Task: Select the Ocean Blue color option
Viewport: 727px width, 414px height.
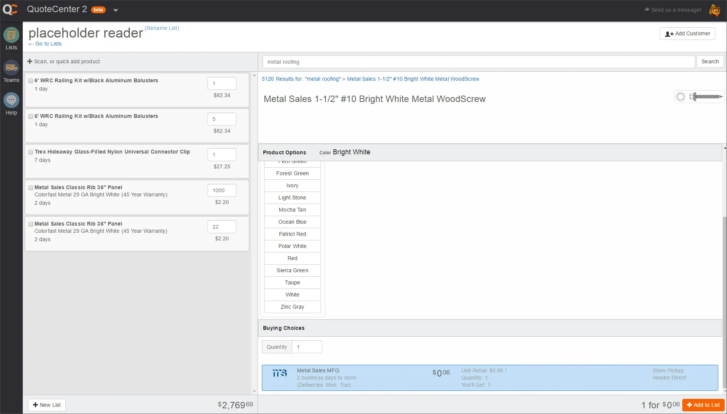Action: pyautogui.click(x=292, y=222)
